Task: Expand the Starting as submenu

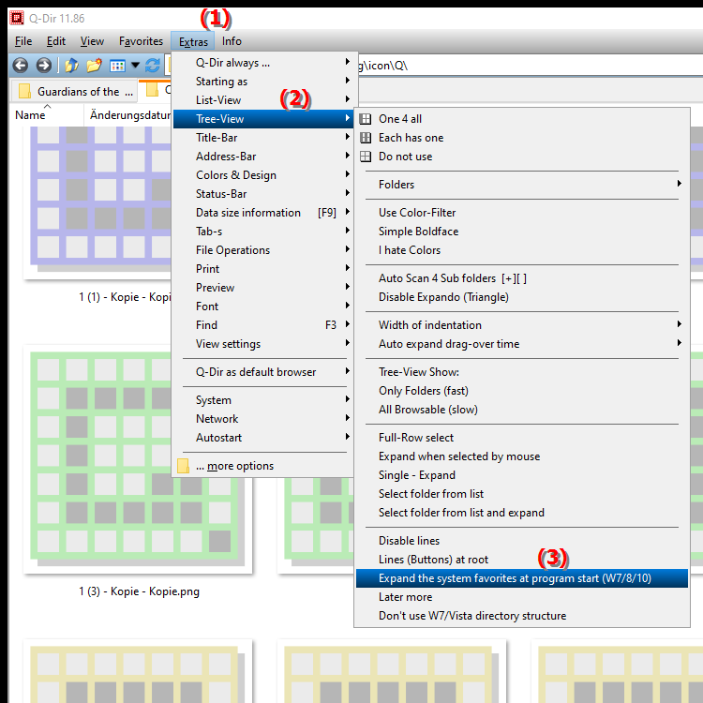Action: 263,82
